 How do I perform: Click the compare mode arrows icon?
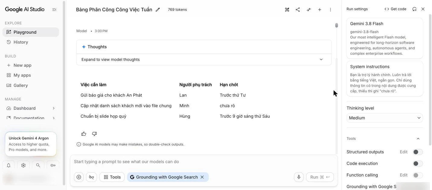coord(309,10)
